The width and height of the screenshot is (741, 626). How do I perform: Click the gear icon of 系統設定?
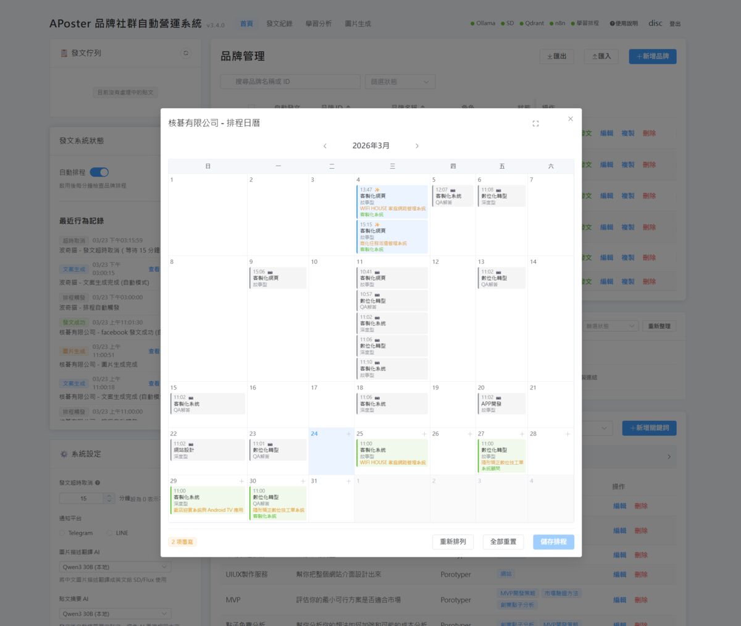pos(64,454)
